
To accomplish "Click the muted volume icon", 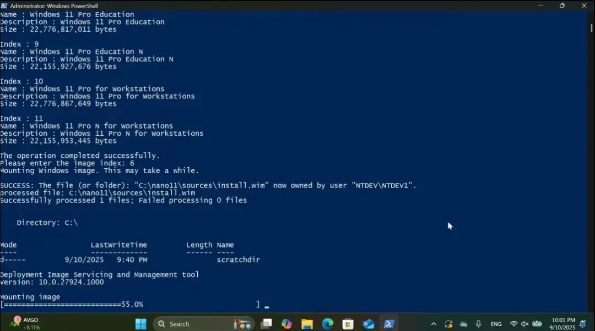I will (x=525, y=324).
